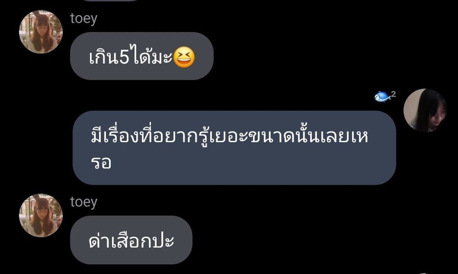This screenshot has width=458, height=274.
Task: Click the number 5 in toey's first message
Action: click(x=124, y=58)
